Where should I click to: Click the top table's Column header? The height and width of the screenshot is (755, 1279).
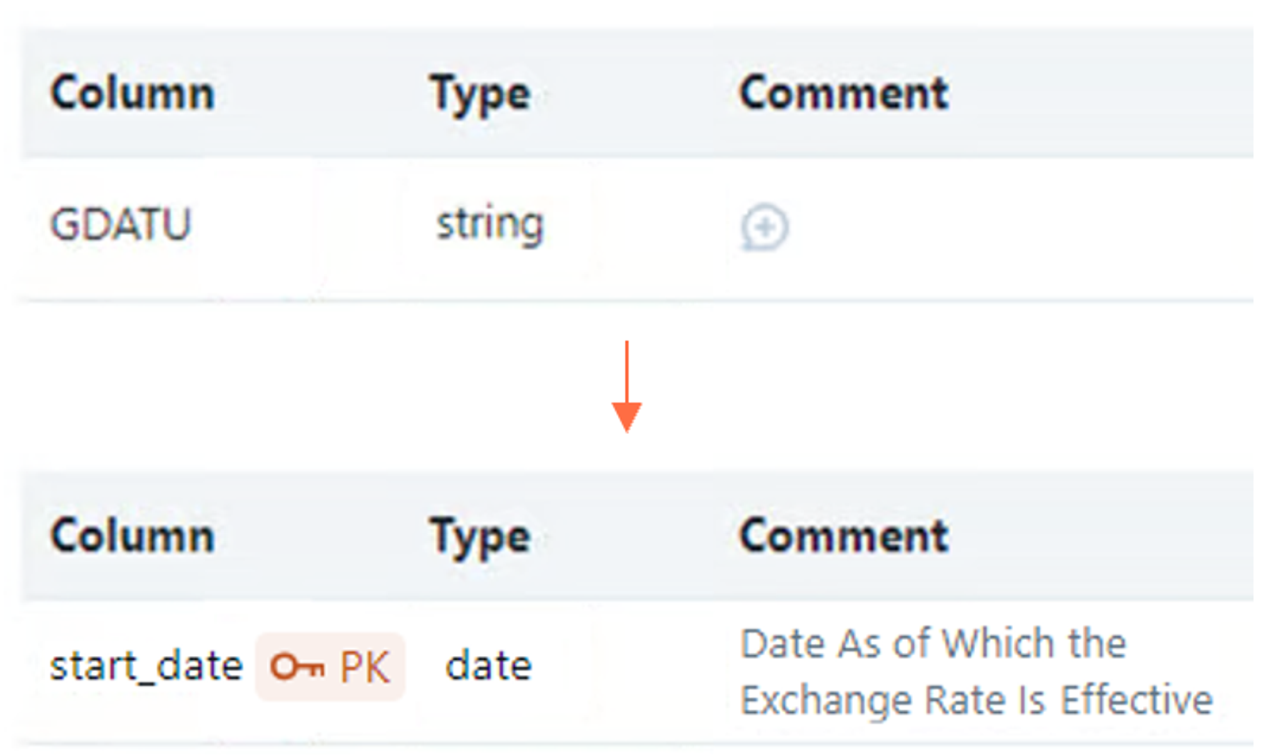click(x=132, y=93)
